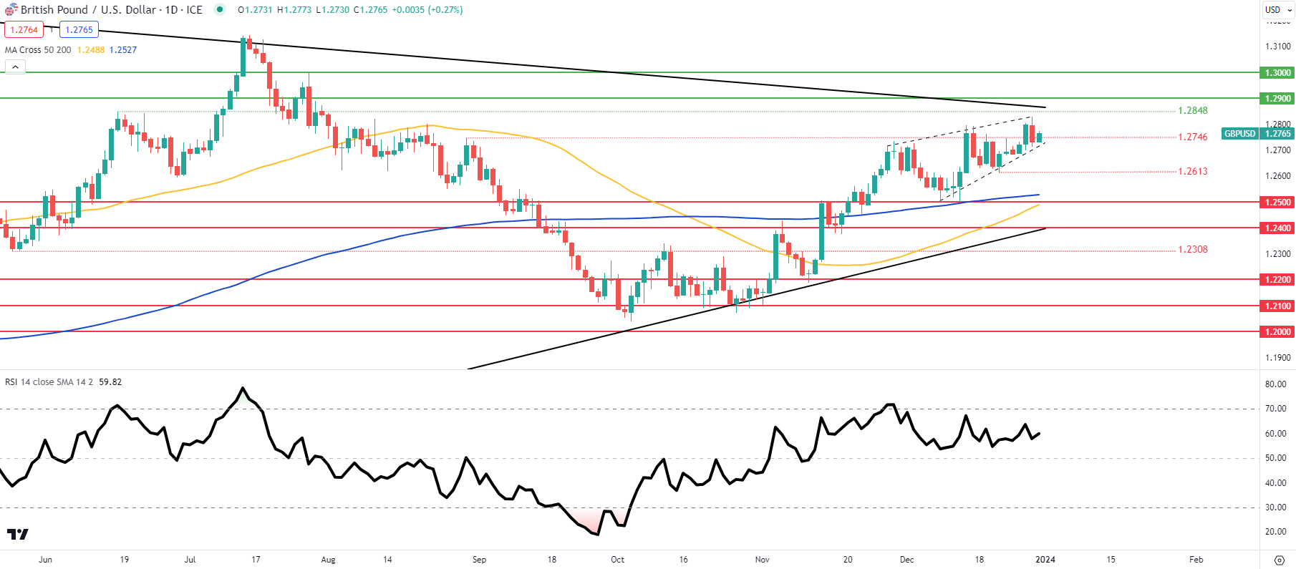Click the GBPUSD 1.2765 price tag
Screen dimensions: 1296x569
1258,133
